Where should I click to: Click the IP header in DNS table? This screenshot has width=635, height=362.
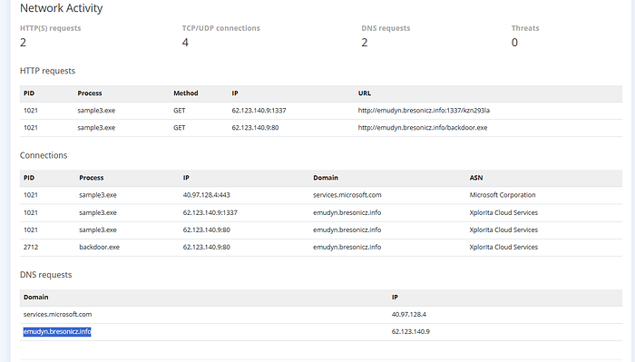(395, 298)
